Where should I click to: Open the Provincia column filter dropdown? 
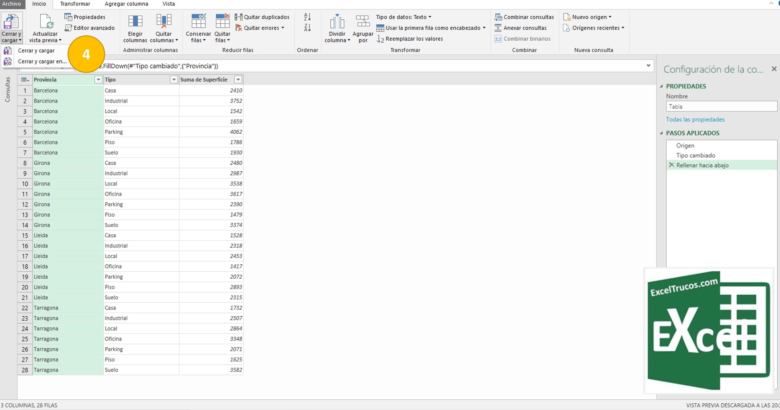(x=98, y=79)
